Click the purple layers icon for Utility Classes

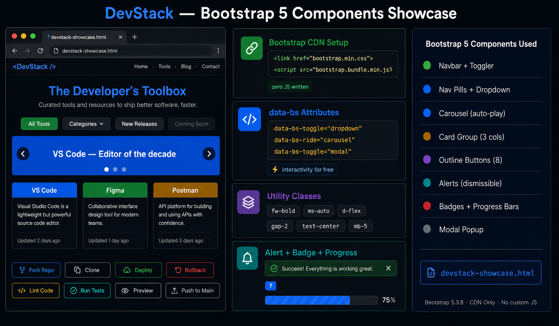248,202
